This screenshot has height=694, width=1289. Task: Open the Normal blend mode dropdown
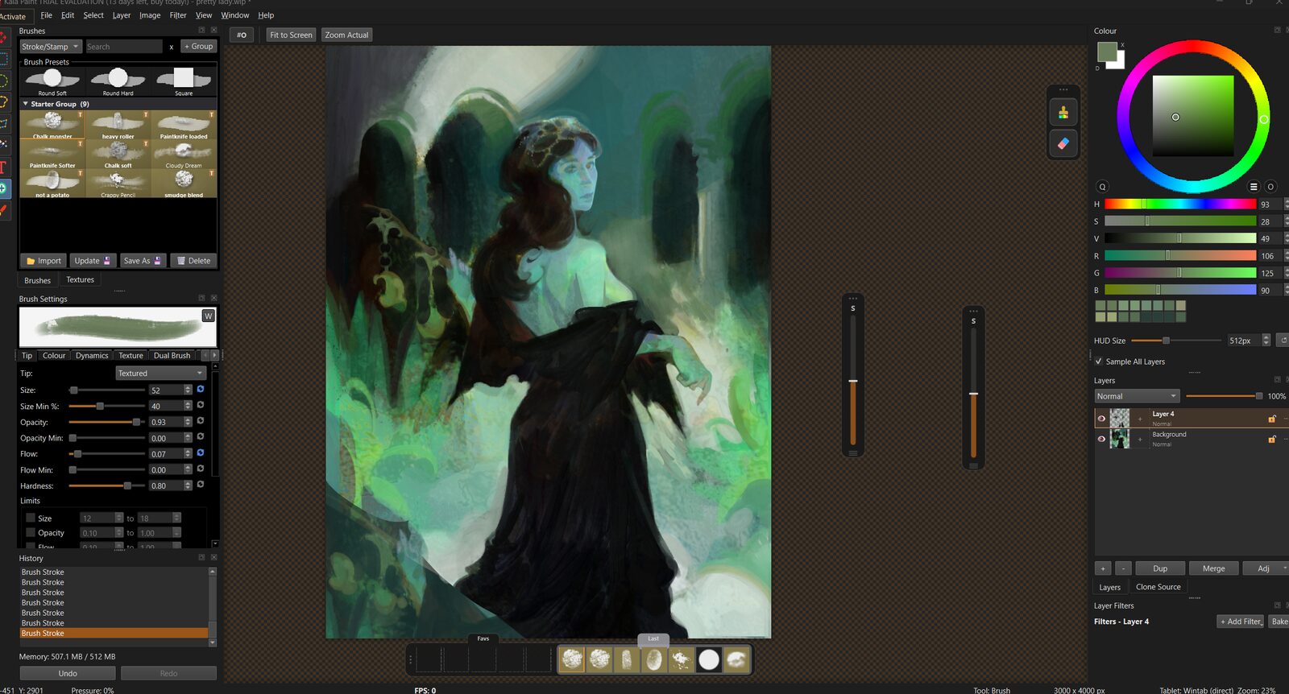(1137, 396)
